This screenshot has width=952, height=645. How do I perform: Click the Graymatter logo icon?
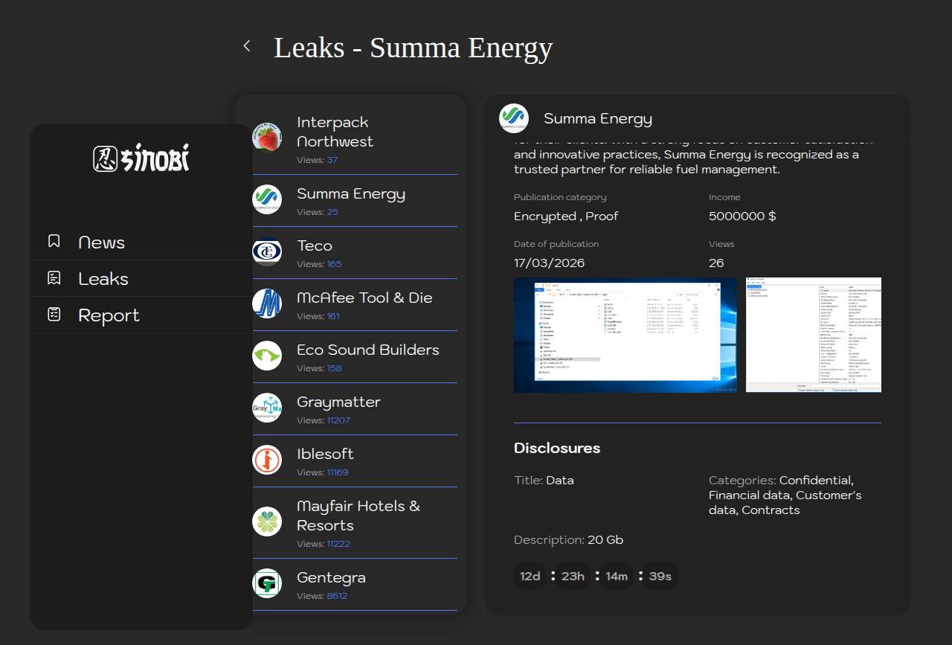coord(267,408)
